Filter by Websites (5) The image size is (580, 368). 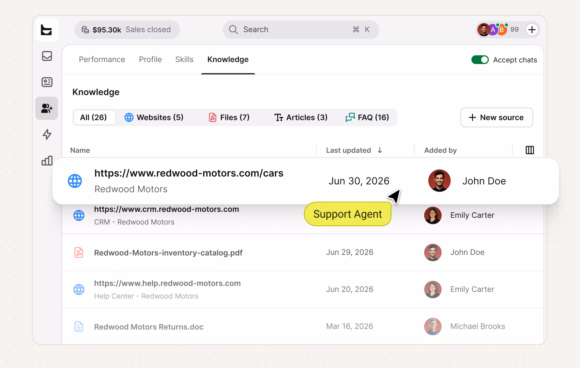tap(154, 118)
